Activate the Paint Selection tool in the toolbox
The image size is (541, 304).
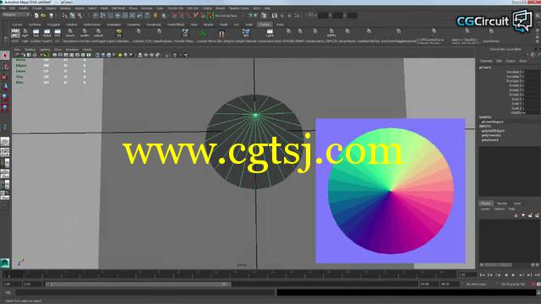coord(5,77)
